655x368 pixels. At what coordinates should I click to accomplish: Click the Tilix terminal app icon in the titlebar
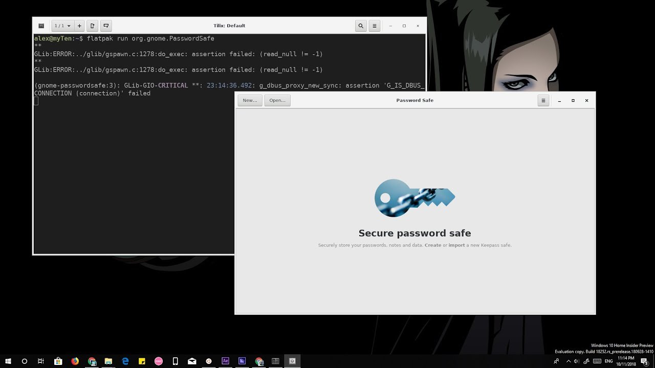41,26
